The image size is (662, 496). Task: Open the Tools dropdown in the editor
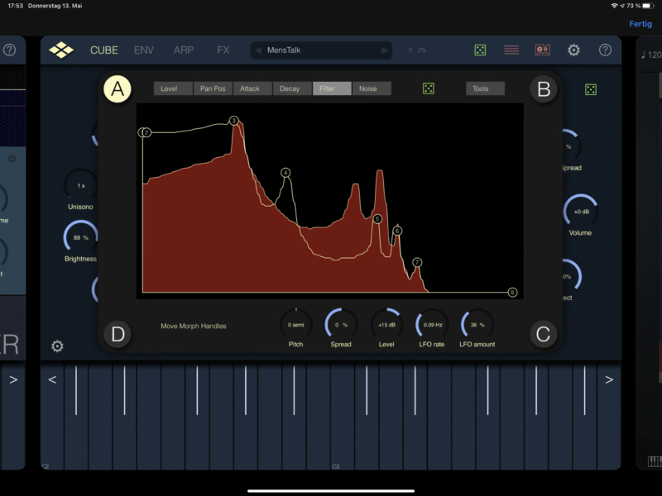485,88
